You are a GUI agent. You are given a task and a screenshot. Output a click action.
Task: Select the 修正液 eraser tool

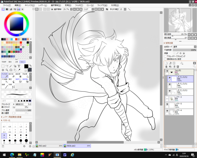12,75
